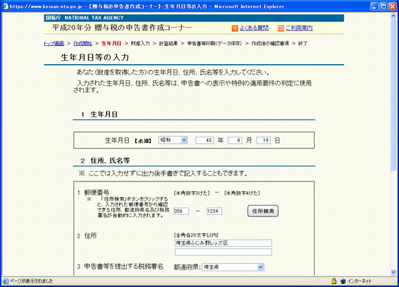The height and width of the screenshot is (287, 399).
Task: Click the security lock icon in the status bar
Action: click(x=334, y=281)
